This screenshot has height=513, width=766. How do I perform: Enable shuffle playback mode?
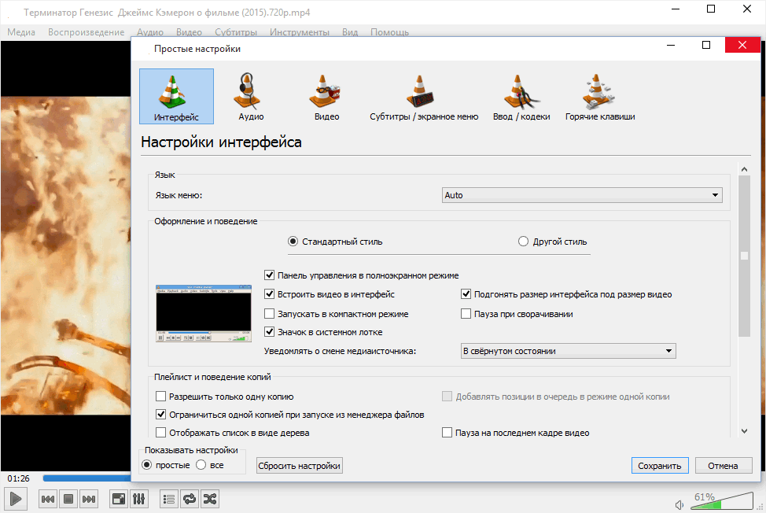coord(209,498)
